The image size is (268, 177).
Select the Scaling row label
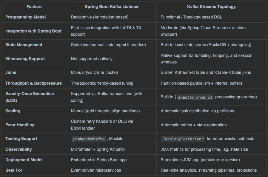coord(13,111)
